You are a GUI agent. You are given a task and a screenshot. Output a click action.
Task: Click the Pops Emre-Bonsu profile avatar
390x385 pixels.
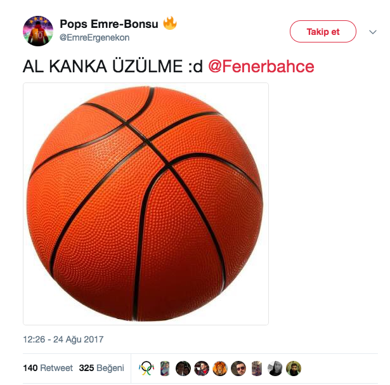coord(38,30)
